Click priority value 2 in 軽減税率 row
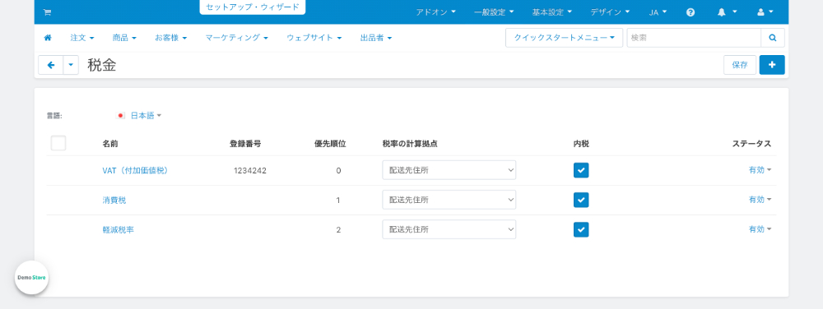The height and width of the screenshot is (309, 823). 338,229
